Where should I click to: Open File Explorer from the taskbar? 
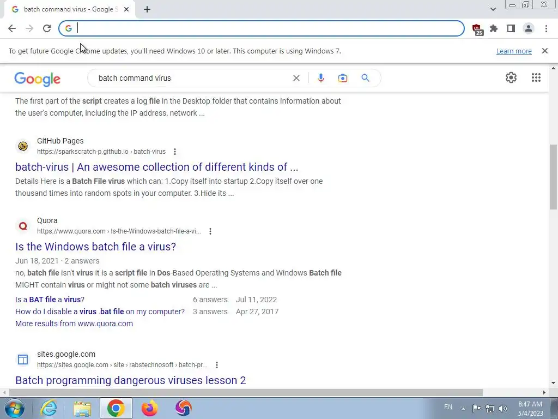[x=82, y=408]
